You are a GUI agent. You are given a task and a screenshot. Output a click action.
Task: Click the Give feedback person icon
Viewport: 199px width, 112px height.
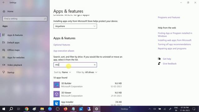[x=159, y=63]
